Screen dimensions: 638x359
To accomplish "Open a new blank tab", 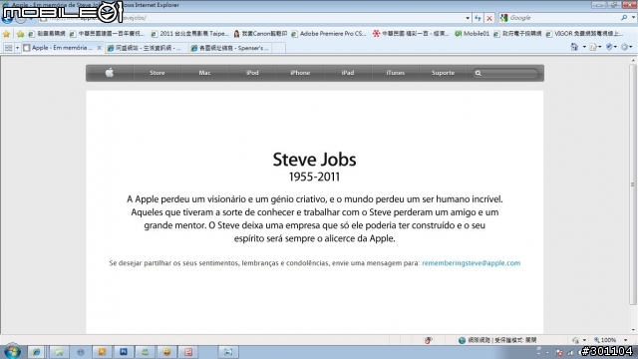I will pos(278,48).
